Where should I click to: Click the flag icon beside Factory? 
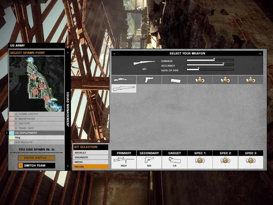coord(11,123)
